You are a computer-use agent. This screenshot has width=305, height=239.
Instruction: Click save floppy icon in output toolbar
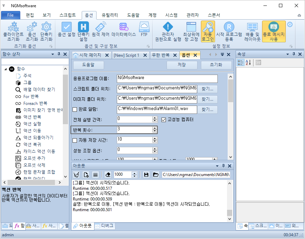[x=146, y=175]
